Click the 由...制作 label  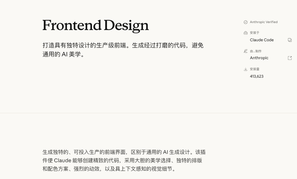point(256,51)
